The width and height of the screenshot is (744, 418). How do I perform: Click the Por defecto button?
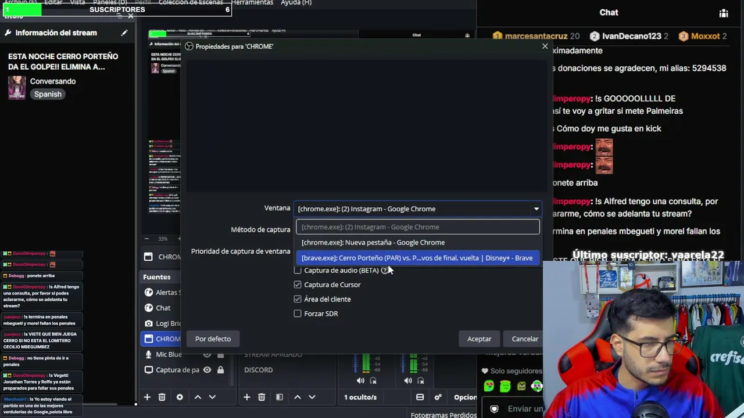[x=213, y=339]
